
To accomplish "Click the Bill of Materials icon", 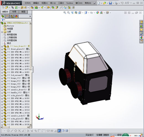I will (53, 7).
